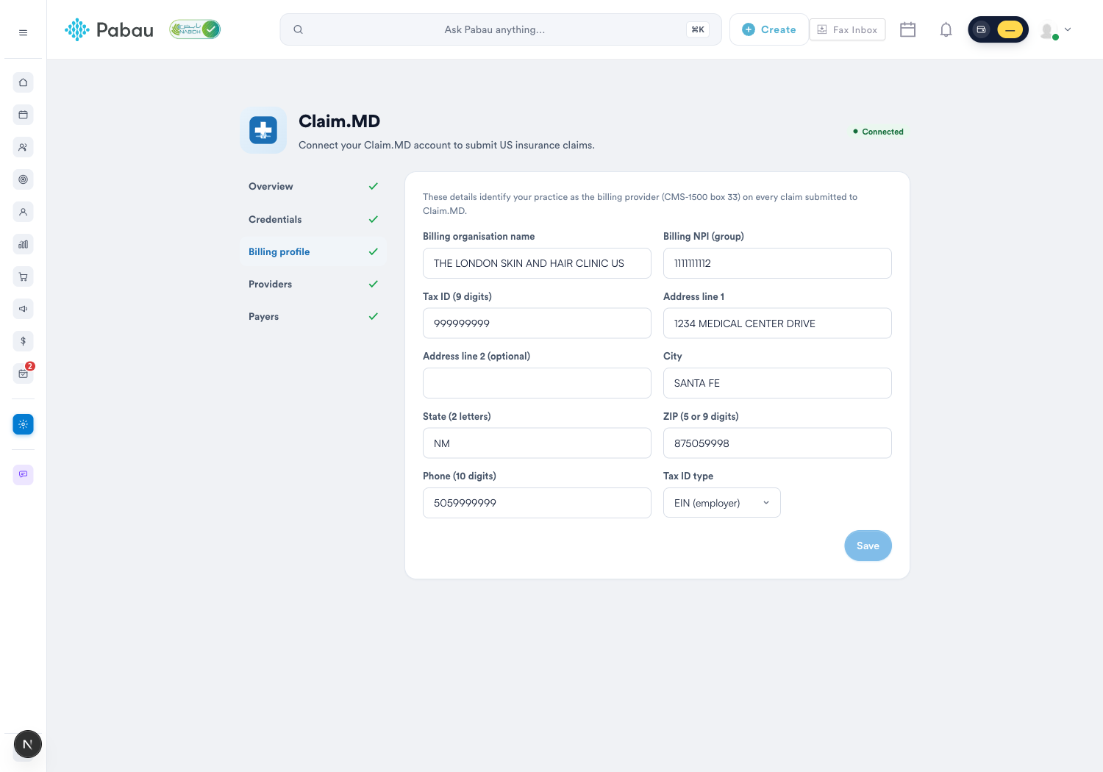1103x772 pixels.
Task: Open the target leads sidebar icon
Action: [23, 179]
